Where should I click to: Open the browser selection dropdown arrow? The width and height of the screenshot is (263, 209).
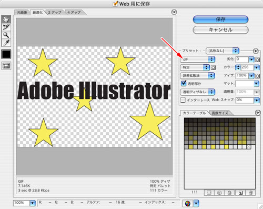tap(196, 204)
